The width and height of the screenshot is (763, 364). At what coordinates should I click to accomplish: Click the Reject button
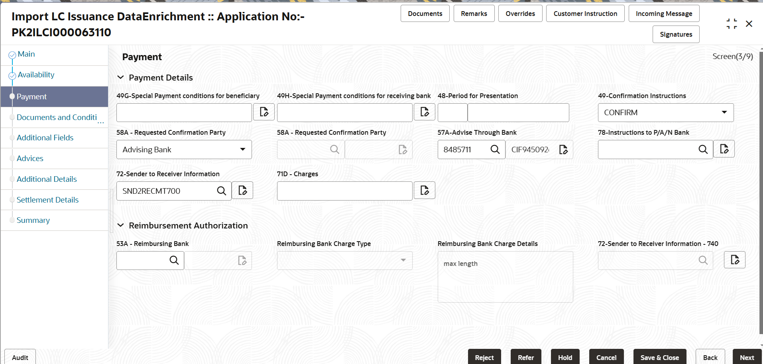484,357
